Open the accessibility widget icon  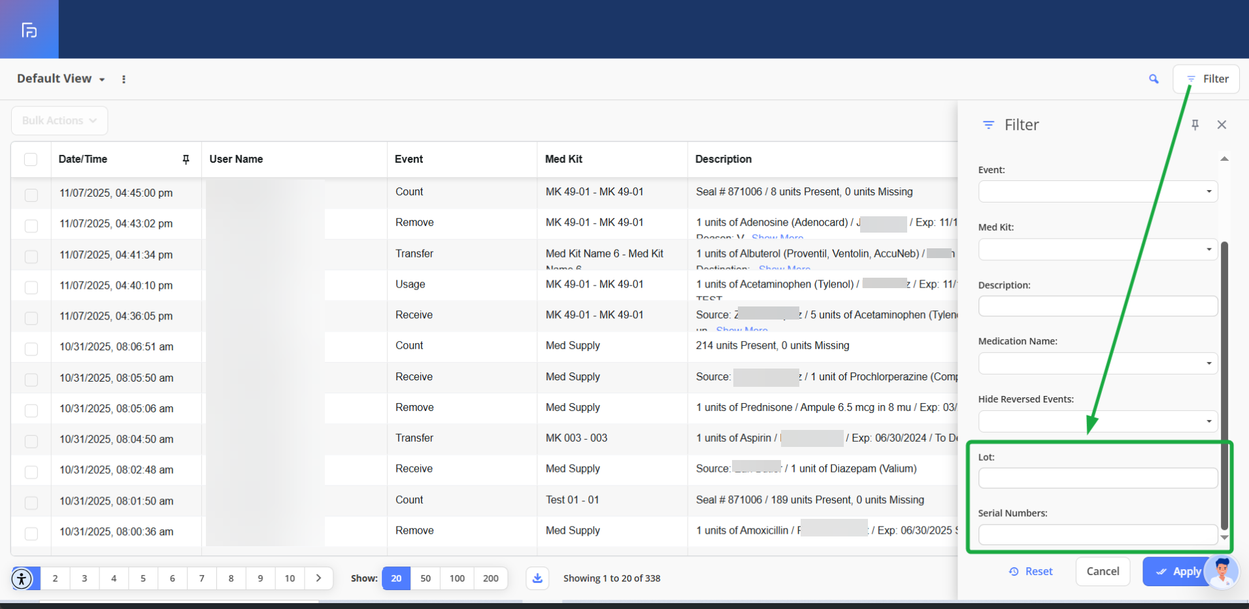click(x=22, y=578)
